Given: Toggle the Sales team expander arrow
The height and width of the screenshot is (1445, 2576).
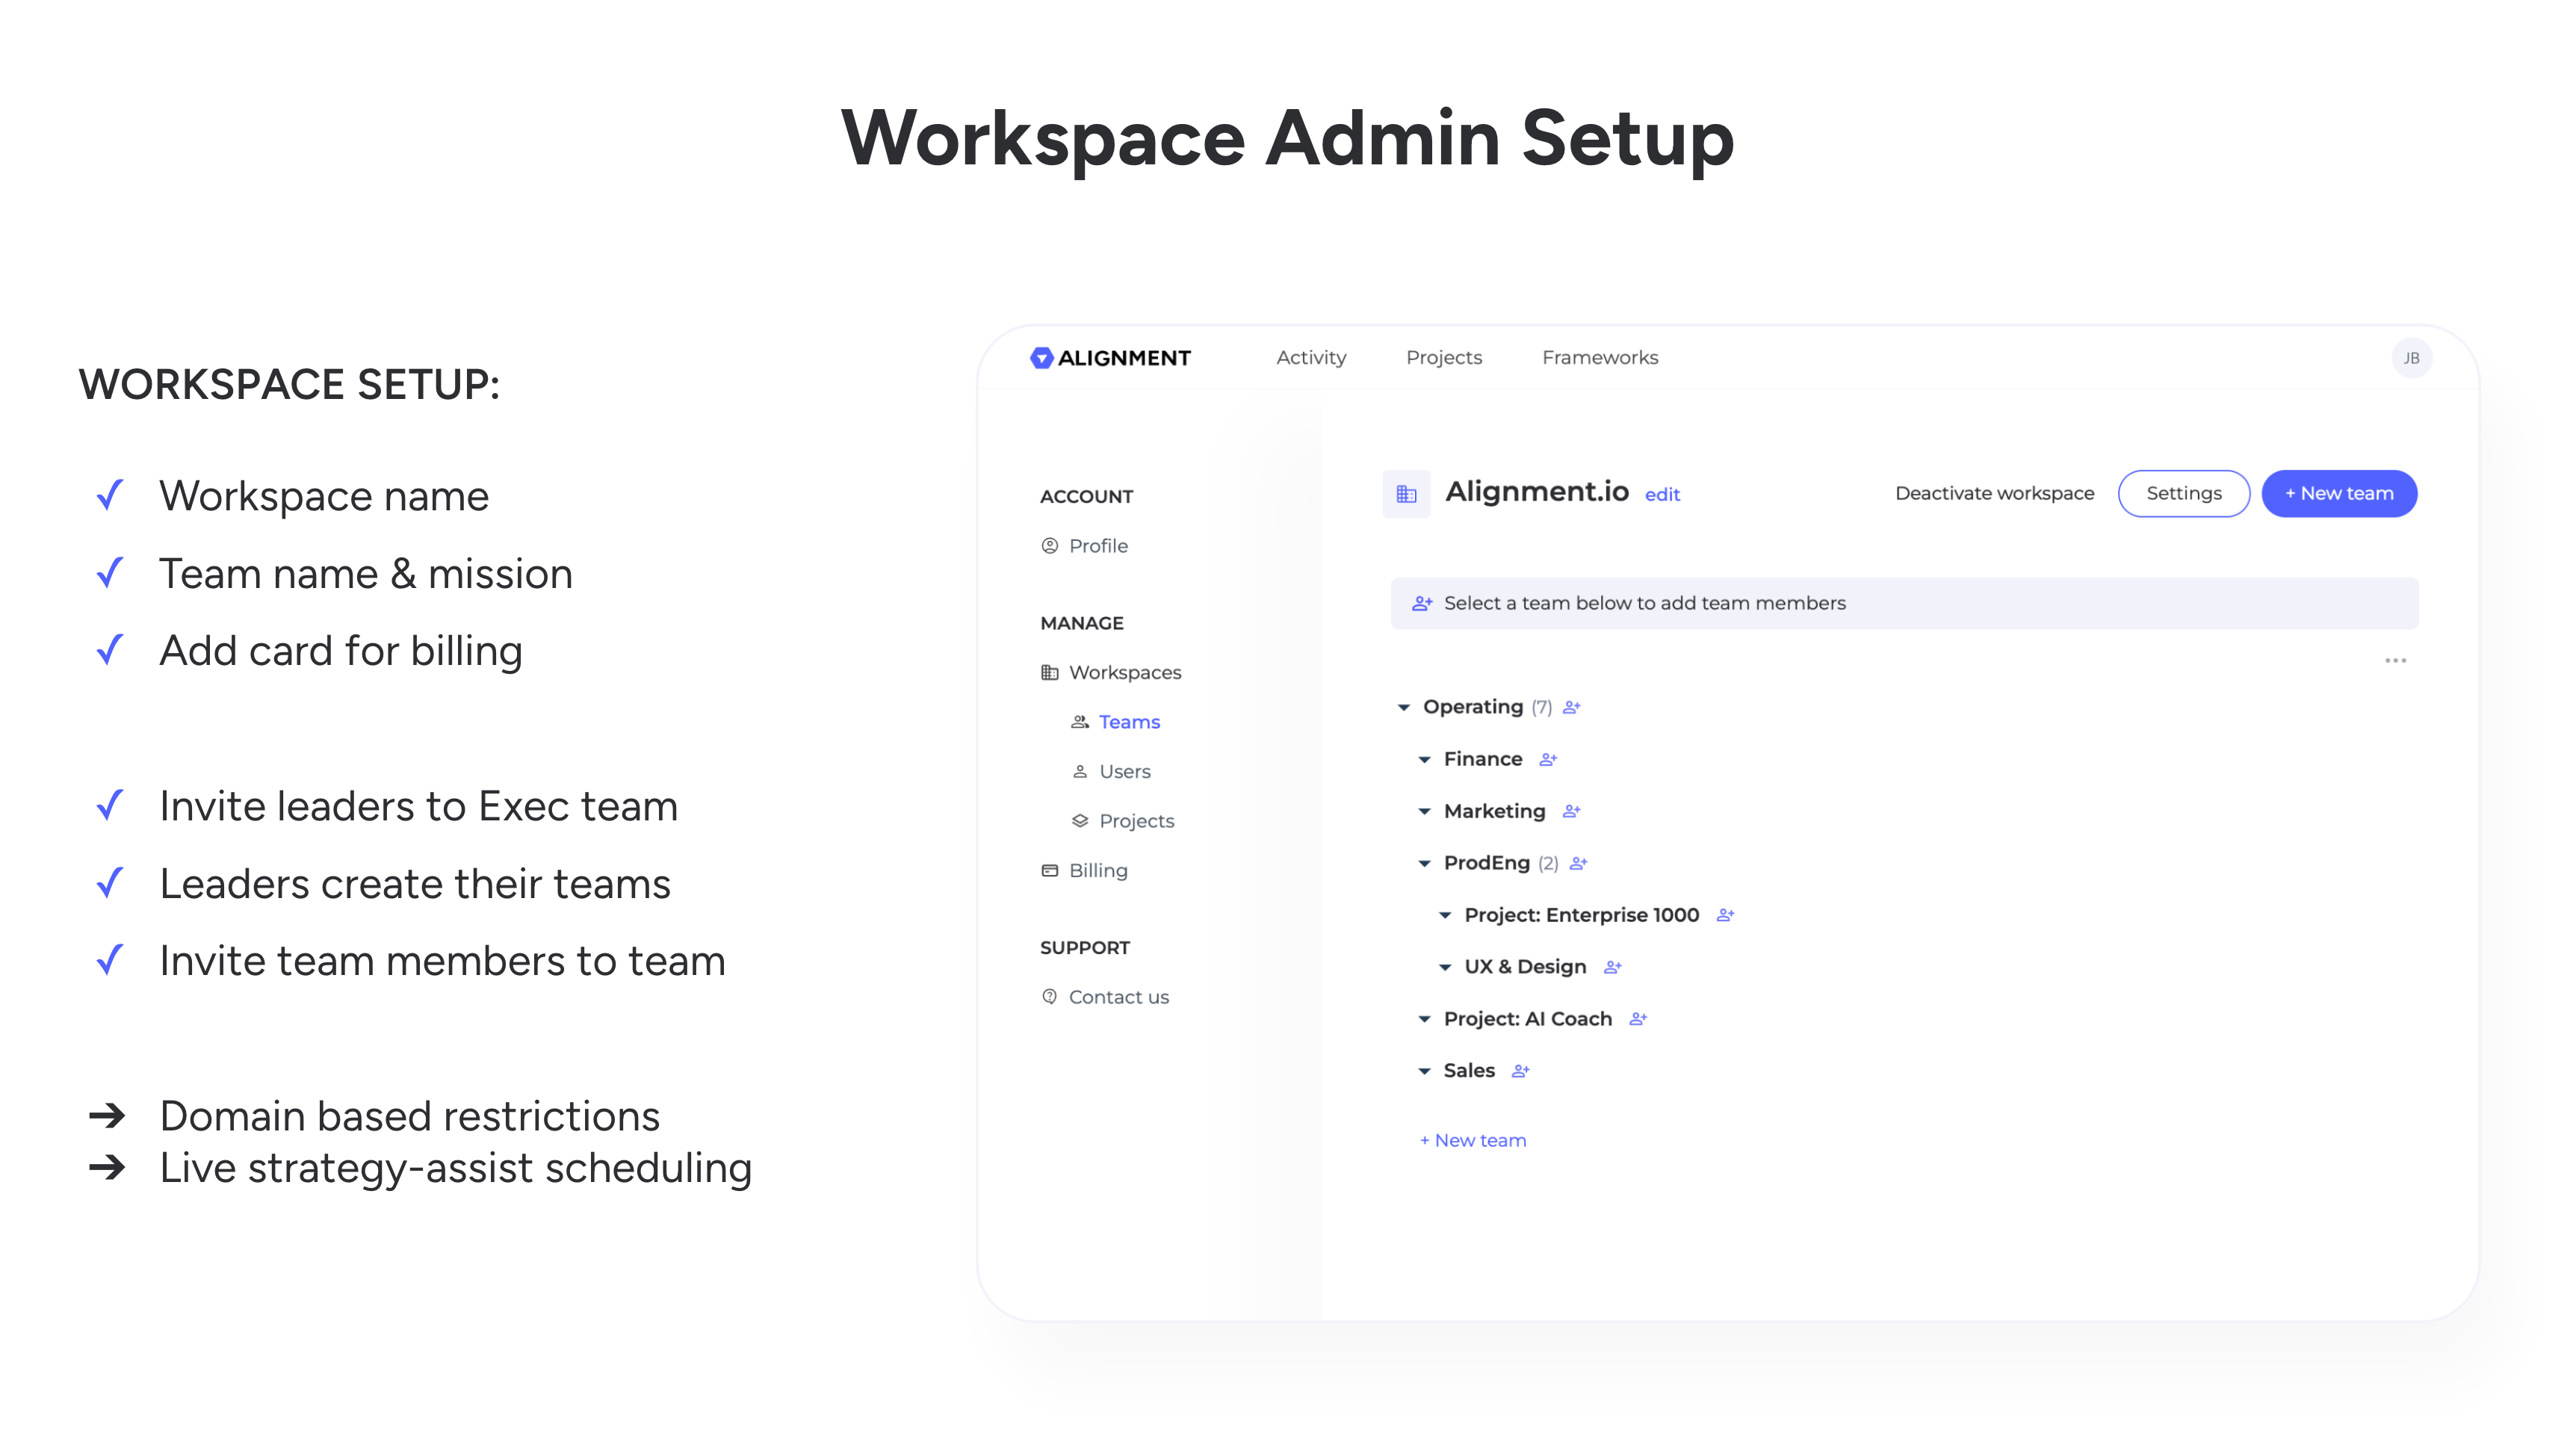Looking at the screenshot, I should [x=1424, y=1071].
